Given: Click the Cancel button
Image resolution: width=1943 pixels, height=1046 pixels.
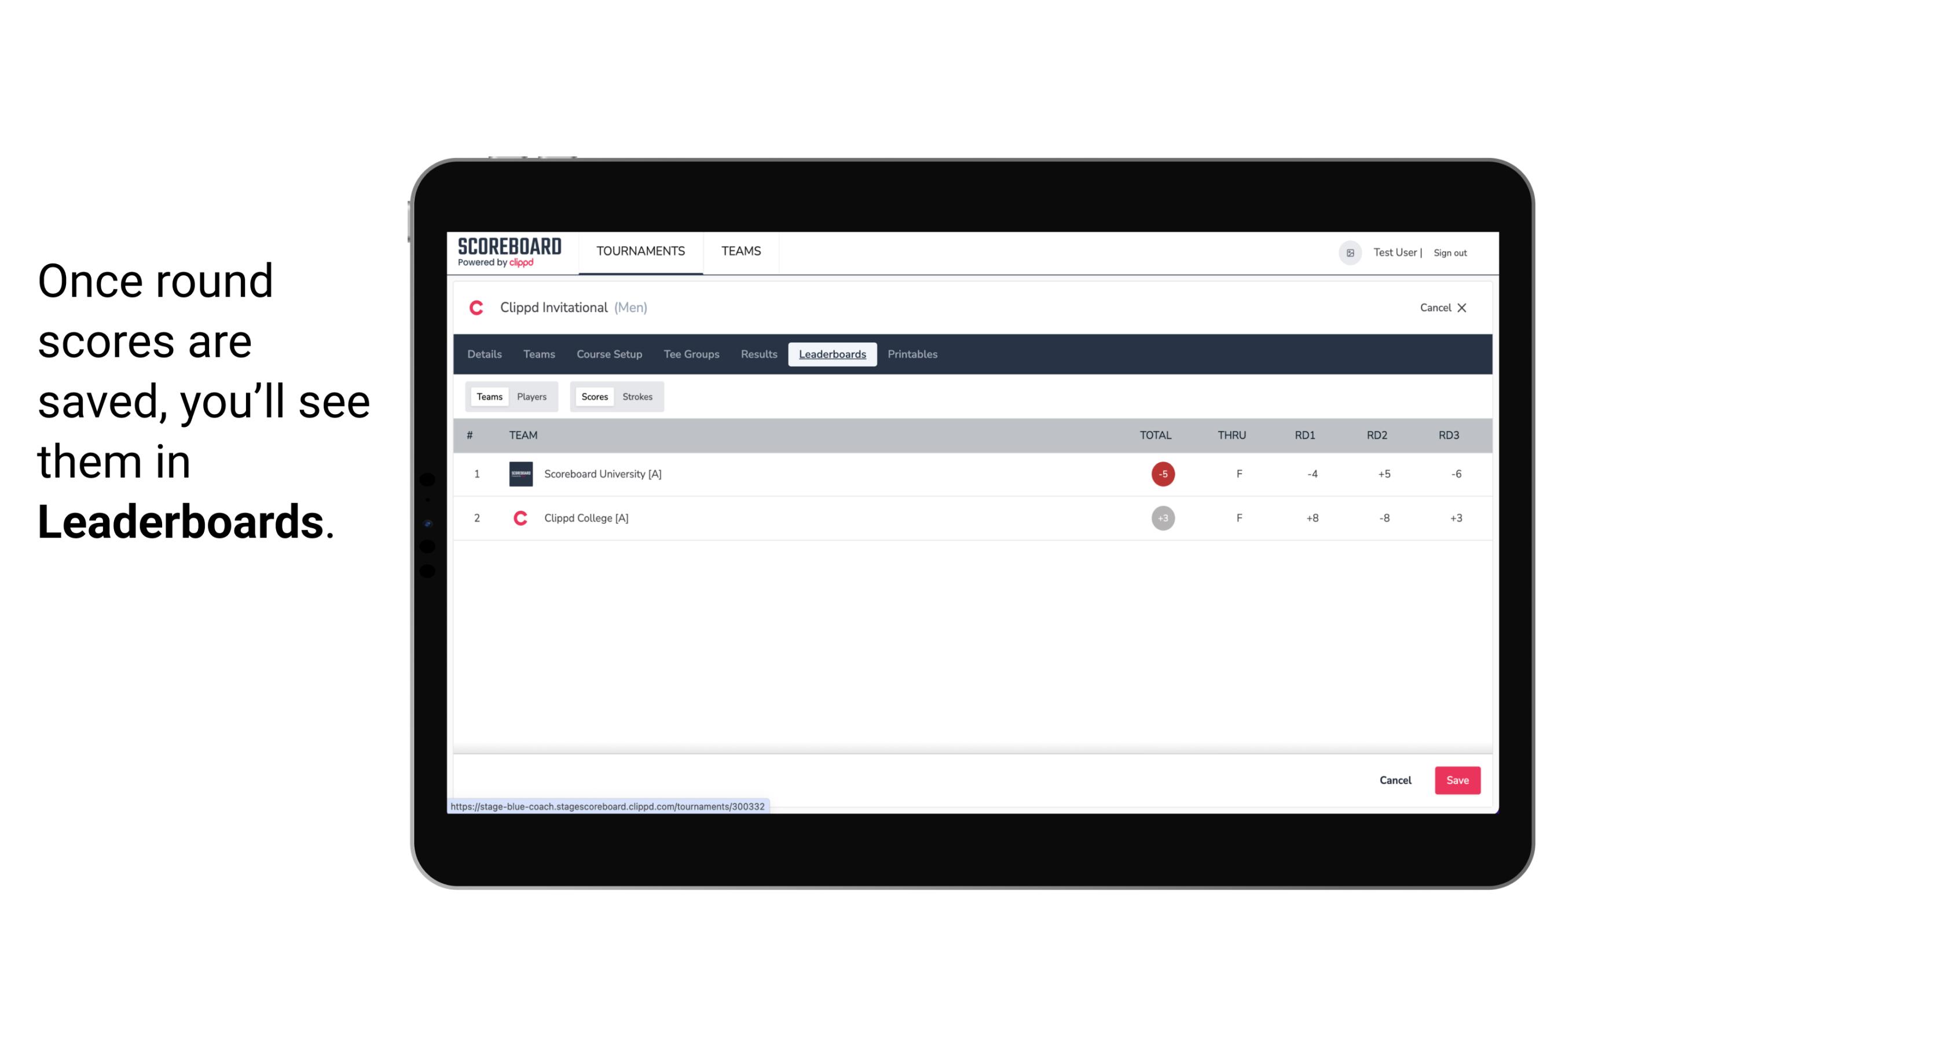Looking at the screenshot, I should 1395,780.
